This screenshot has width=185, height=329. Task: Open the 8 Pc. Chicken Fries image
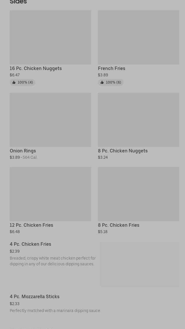point(138,194)
